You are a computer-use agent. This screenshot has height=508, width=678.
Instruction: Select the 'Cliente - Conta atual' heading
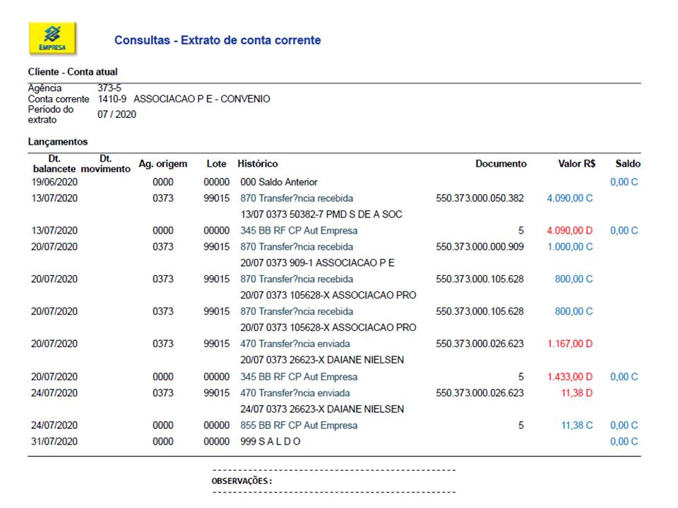coord(73,72)
